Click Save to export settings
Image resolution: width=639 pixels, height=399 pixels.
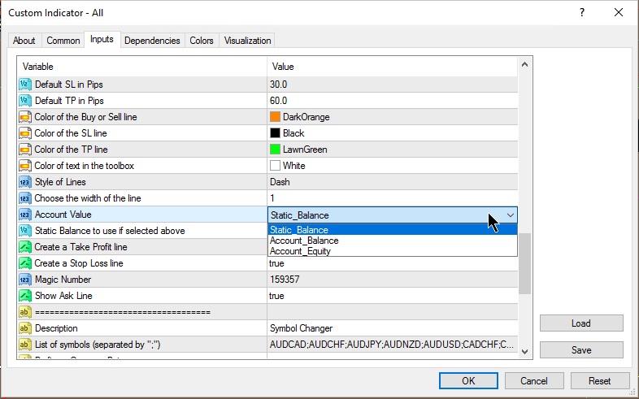tap(581, 350)
